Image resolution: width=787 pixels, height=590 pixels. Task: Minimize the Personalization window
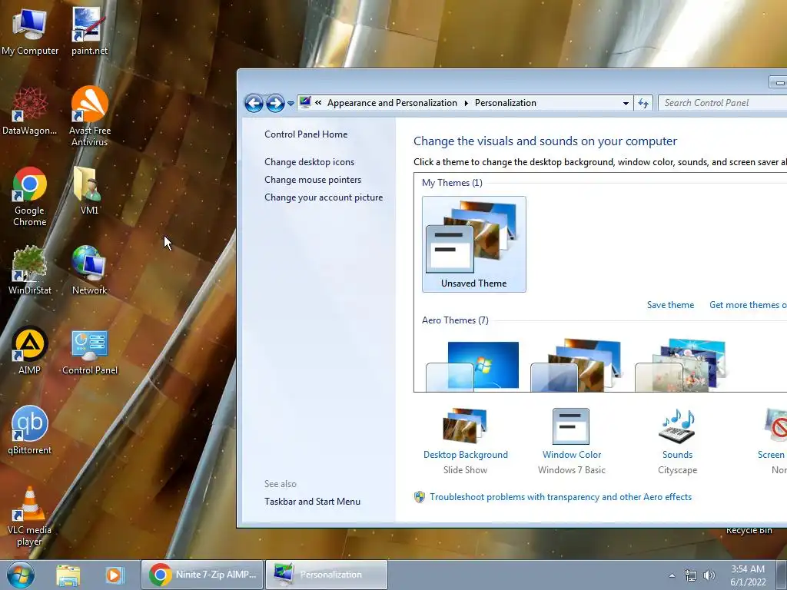779,82
